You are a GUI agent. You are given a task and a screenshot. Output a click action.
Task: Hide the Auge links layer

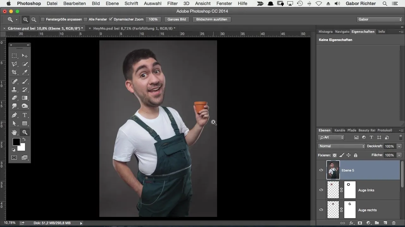[x=321, y=190]
